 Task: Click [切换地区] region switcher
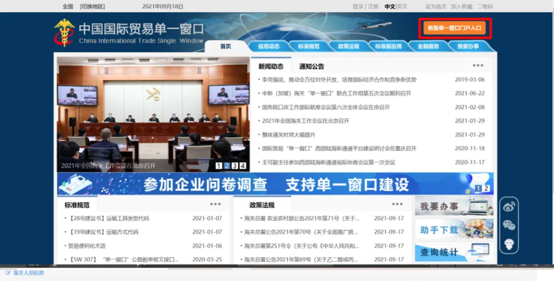coord(92,6)
